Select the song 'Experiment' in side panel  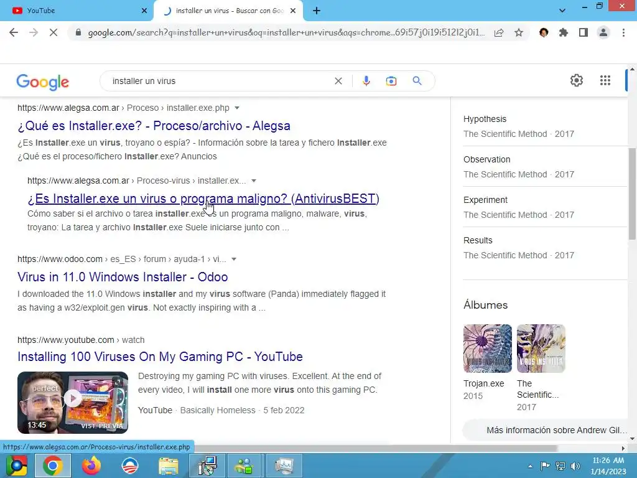(485, 200)
